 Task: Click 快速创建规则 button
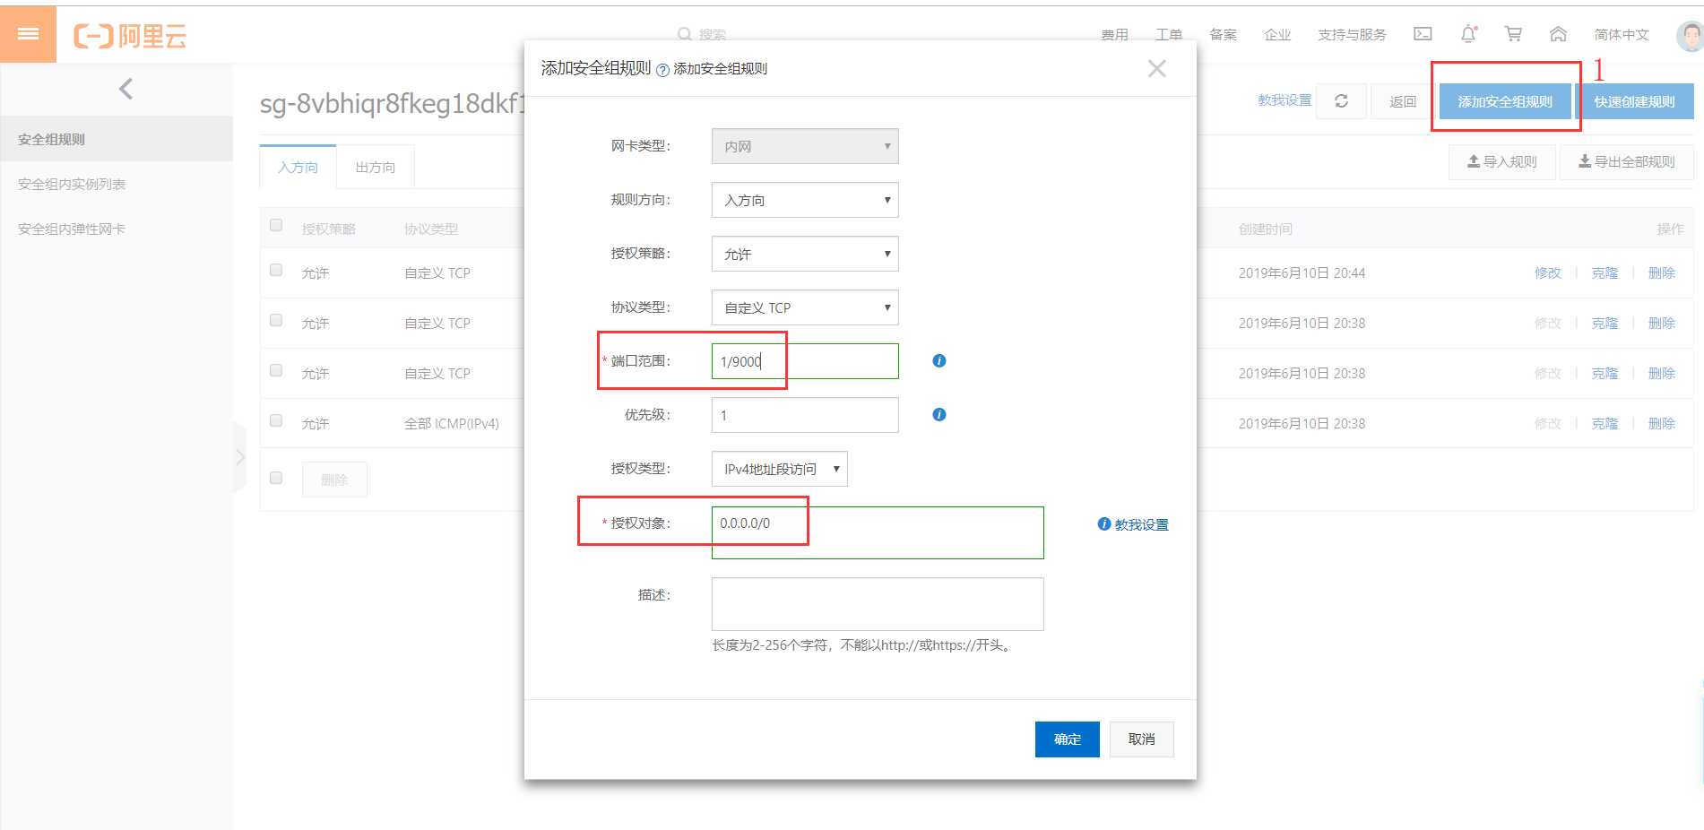tap(1634, 101)
